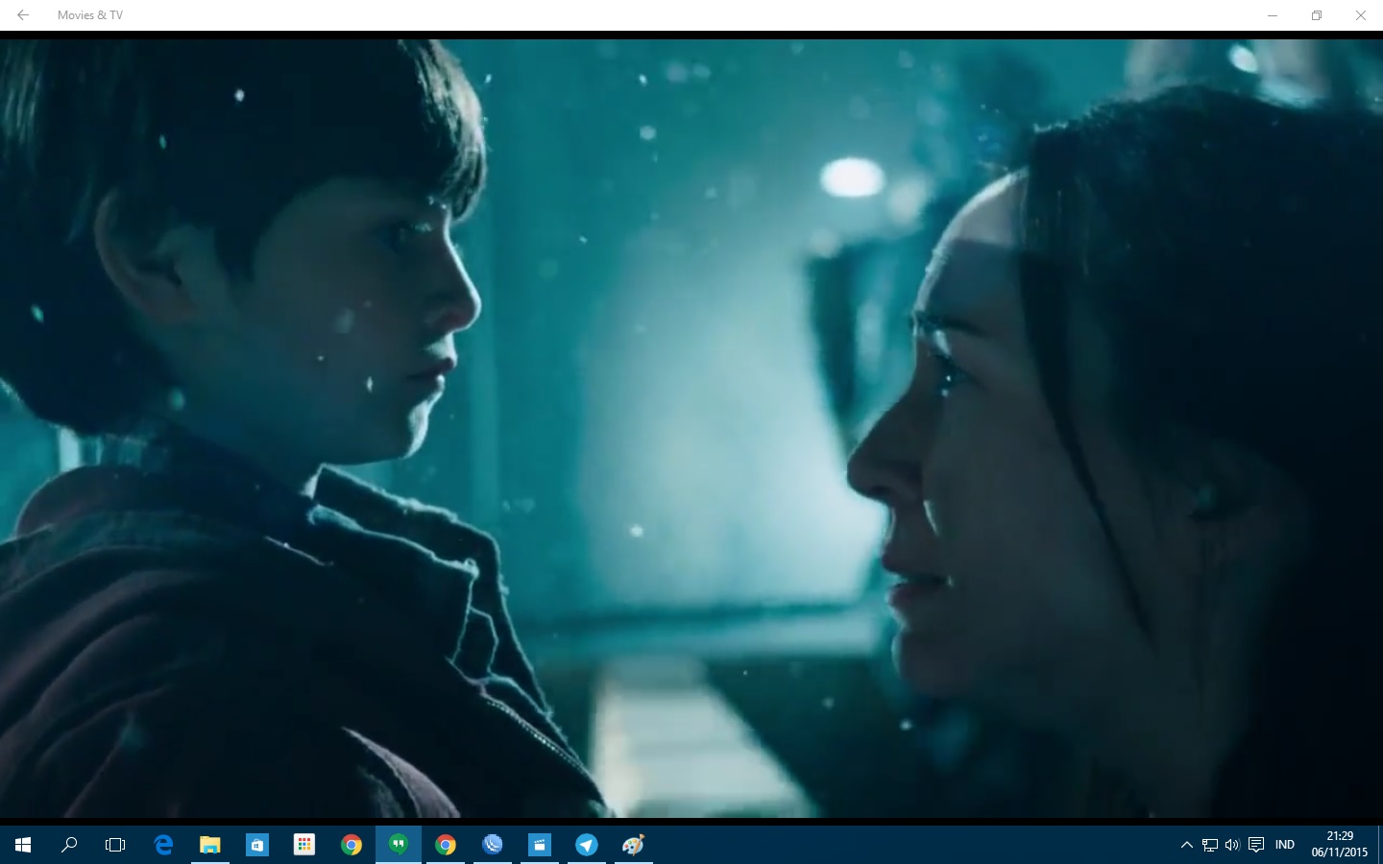Viewport: 1383px width, 864px height.
Task: Open the colorful grid apps launcher icon
Action: tap(303, 845)
